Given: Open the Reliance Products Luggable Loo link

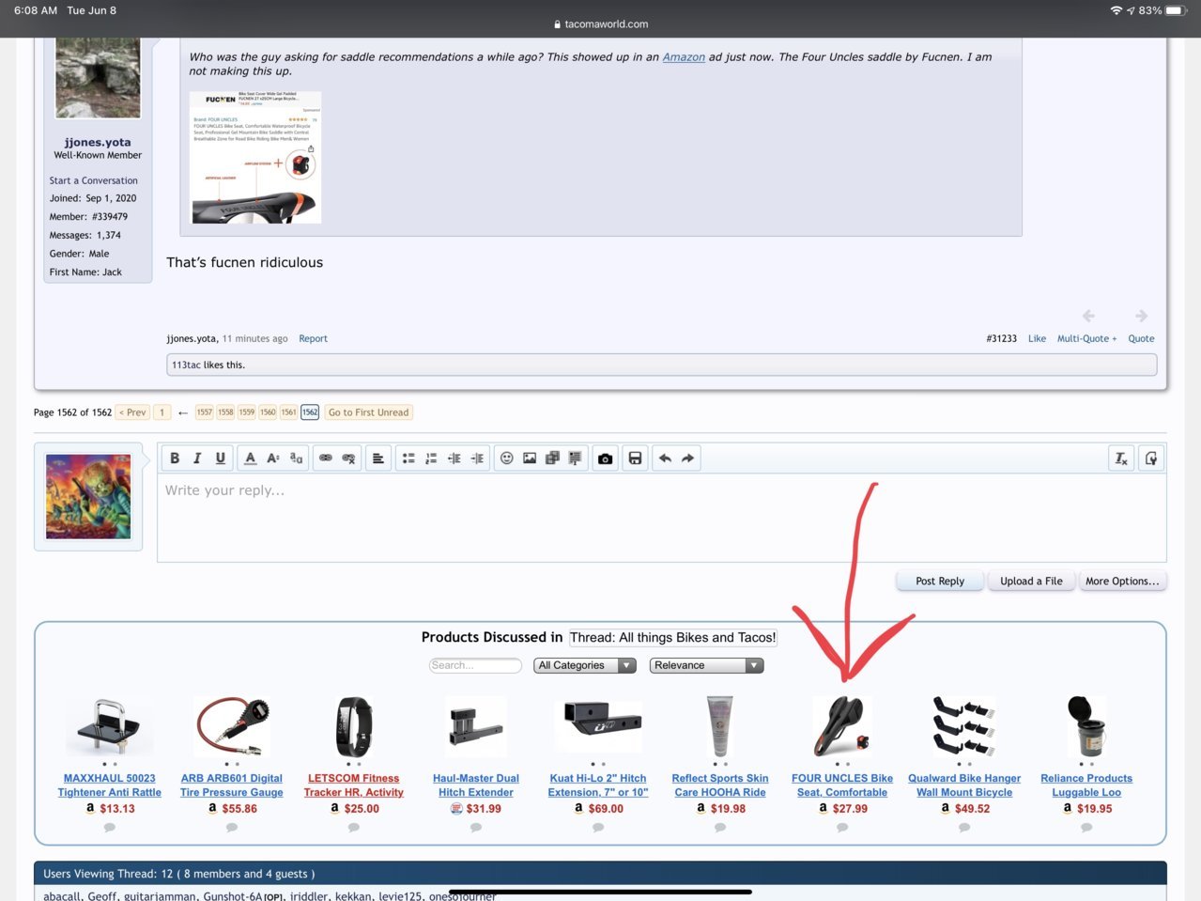Looking at the screenshot, I should coord(1086,785).
